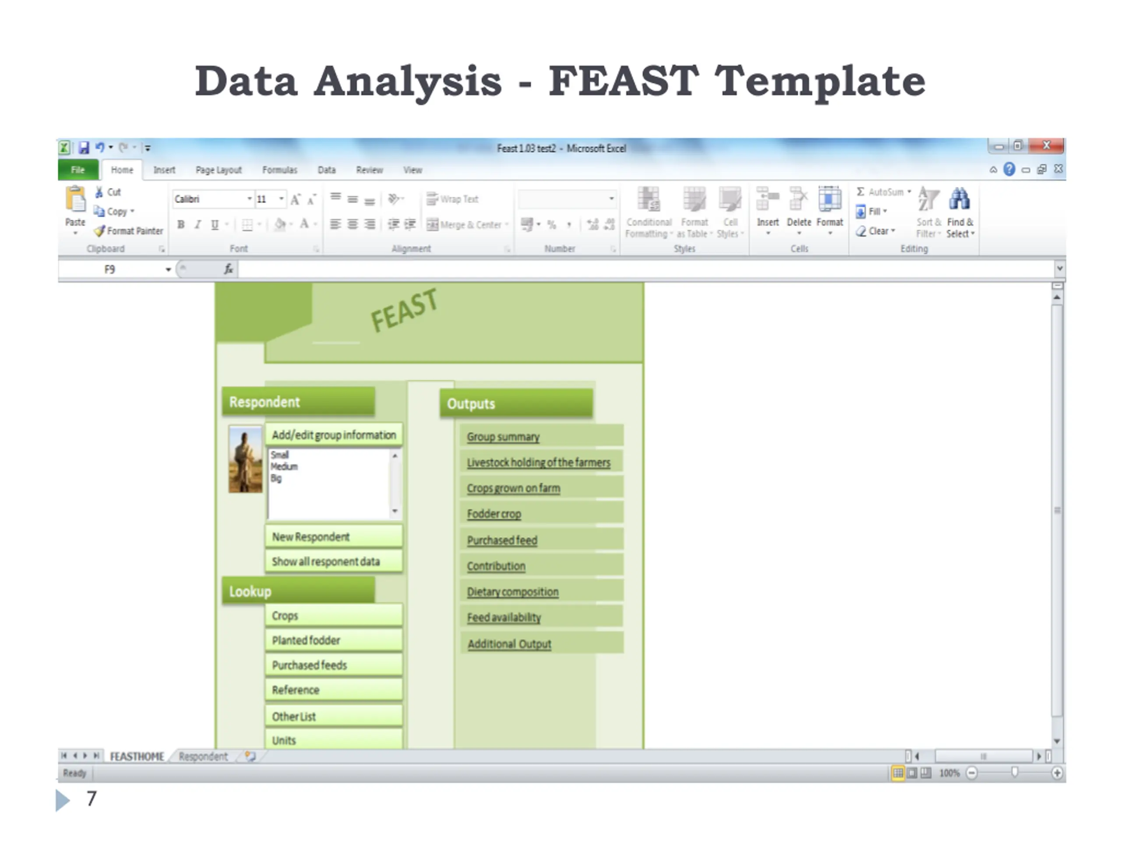The image size is (1121, 841).
Task: Open the Clear dropdown
Action: tap(875, 231)
